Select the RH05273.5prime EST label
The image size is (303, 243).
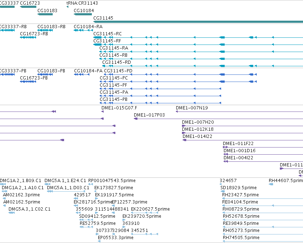coord(241,231)
